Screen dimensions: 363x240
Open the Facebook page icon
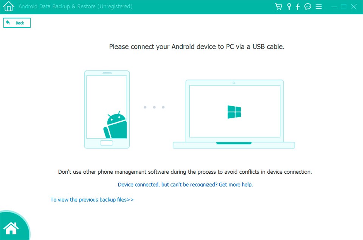(298, 6)
